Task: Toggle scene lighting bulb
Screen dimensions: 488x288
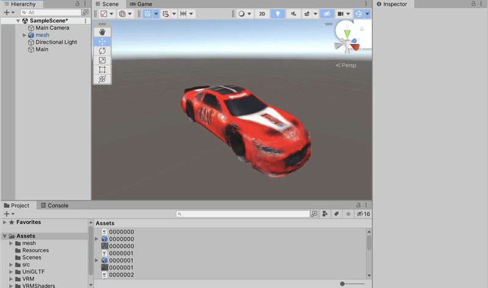Action: 278,13
